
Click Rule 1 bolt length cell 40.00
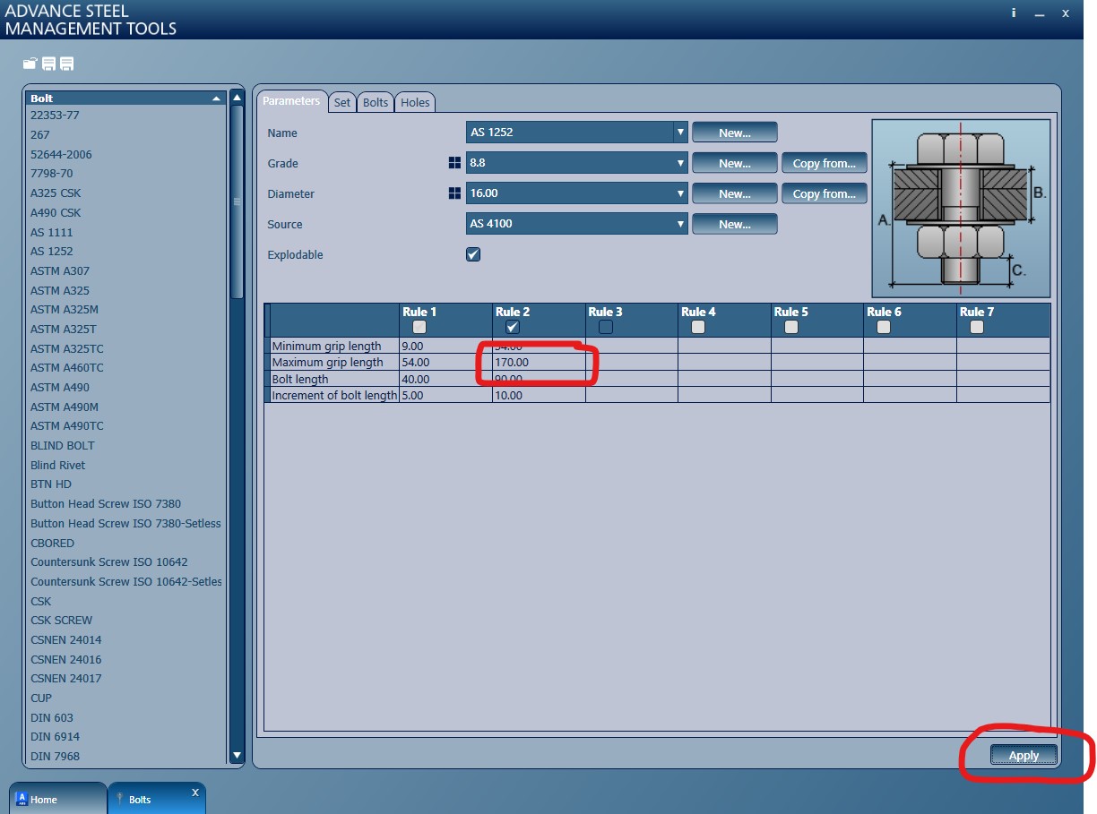tap(446, 379)
